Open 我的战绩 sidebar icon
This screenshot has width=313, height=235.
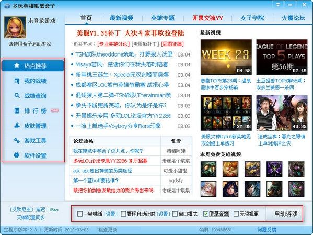click(17, 81)
